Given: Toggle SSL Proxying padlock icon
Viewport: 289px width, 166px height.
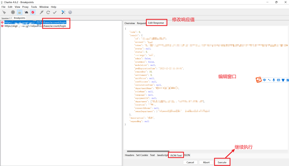Looking at the screenshot, I should 20,12.
